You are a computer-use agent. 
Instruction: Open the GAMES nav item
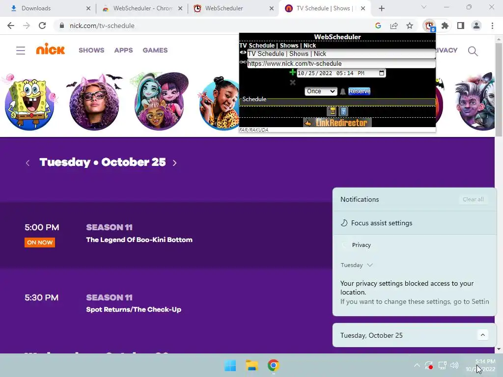tap(155, 51)
